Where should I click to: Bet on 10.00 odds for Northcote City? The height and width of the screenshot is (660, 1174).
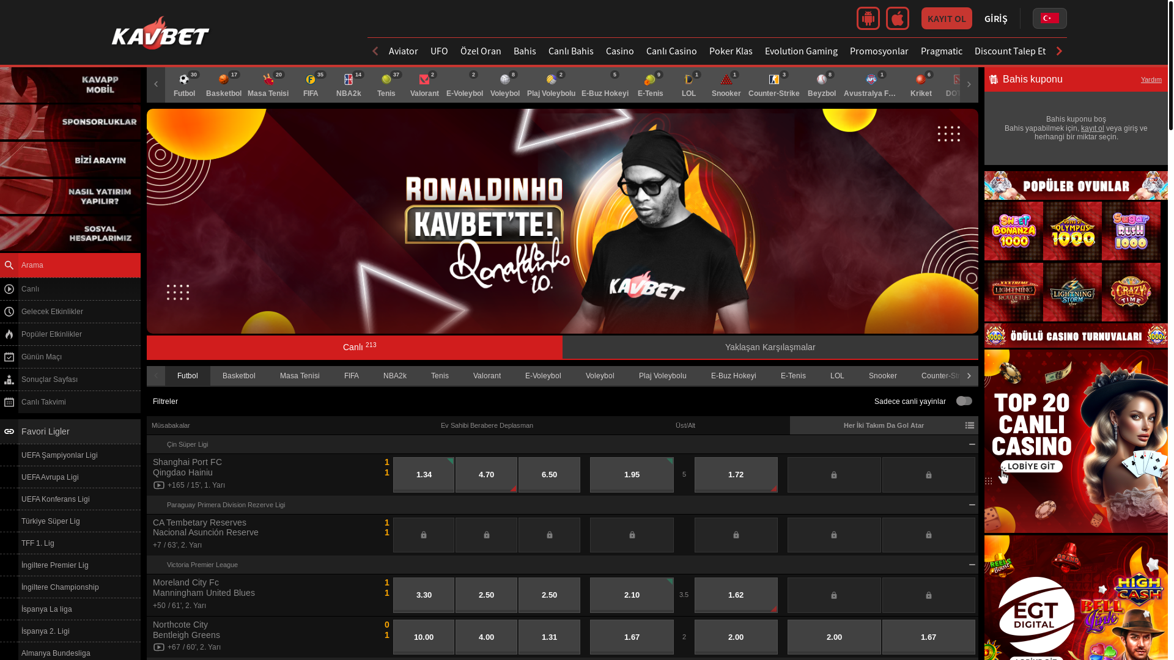(x=424, y=637)
